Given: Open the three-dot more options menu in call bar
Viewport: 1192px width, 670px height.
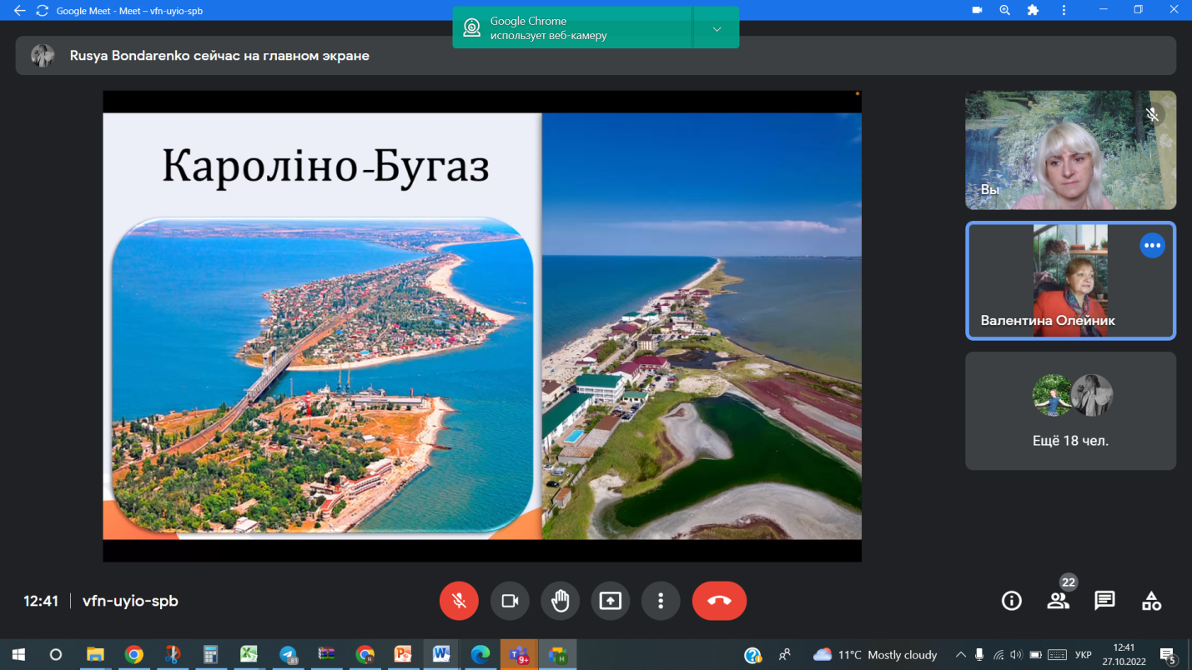Looking at the screenshot, I should [661, 601].
